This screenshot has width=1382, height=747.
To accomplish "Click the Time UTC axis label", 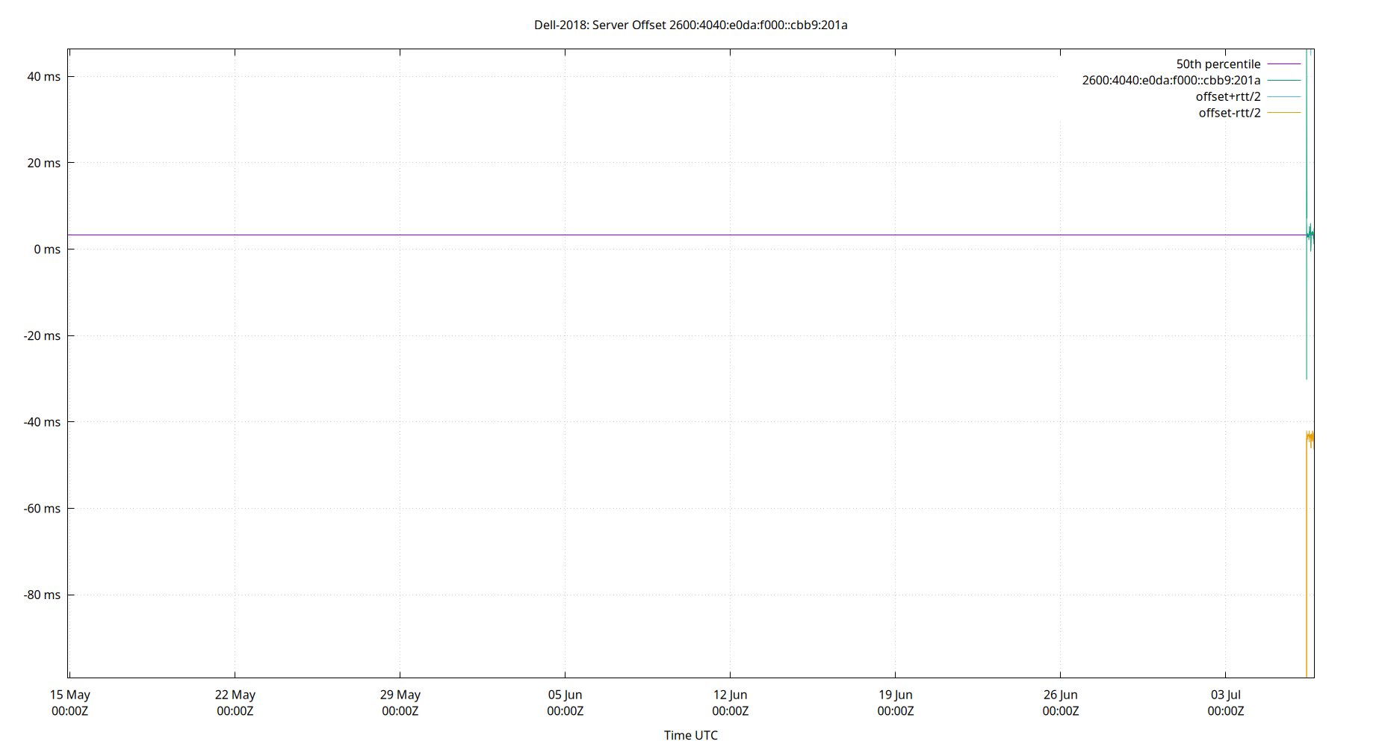I will coord(690,735).
